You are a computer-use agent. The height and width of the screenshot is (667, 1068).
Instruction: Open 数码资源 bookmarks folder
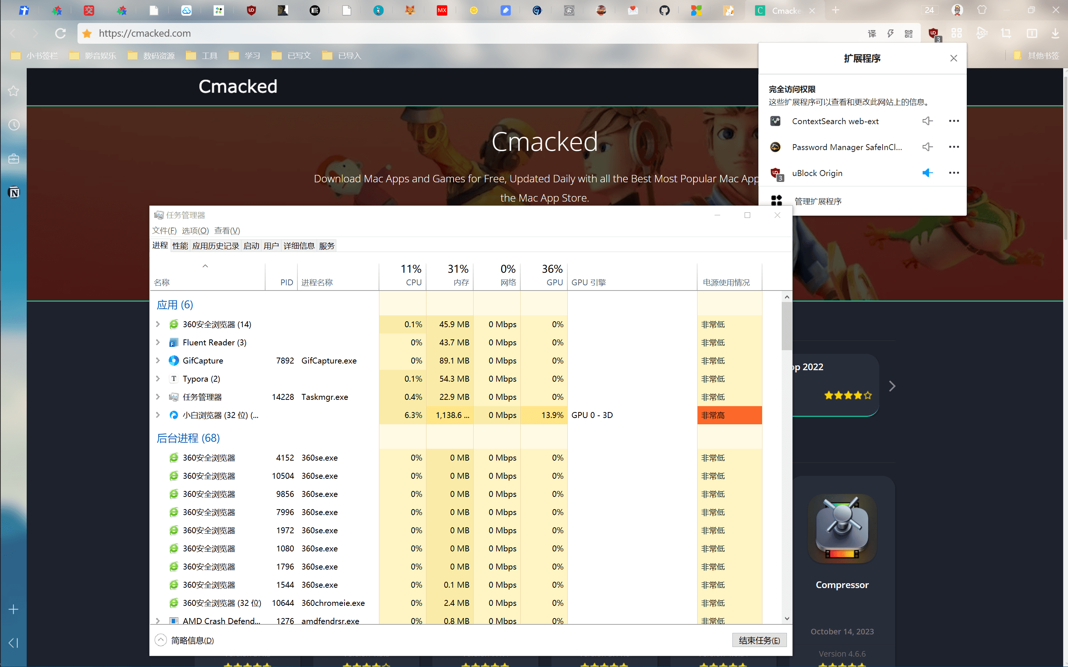pyautogui.click(x=151, y=56)
